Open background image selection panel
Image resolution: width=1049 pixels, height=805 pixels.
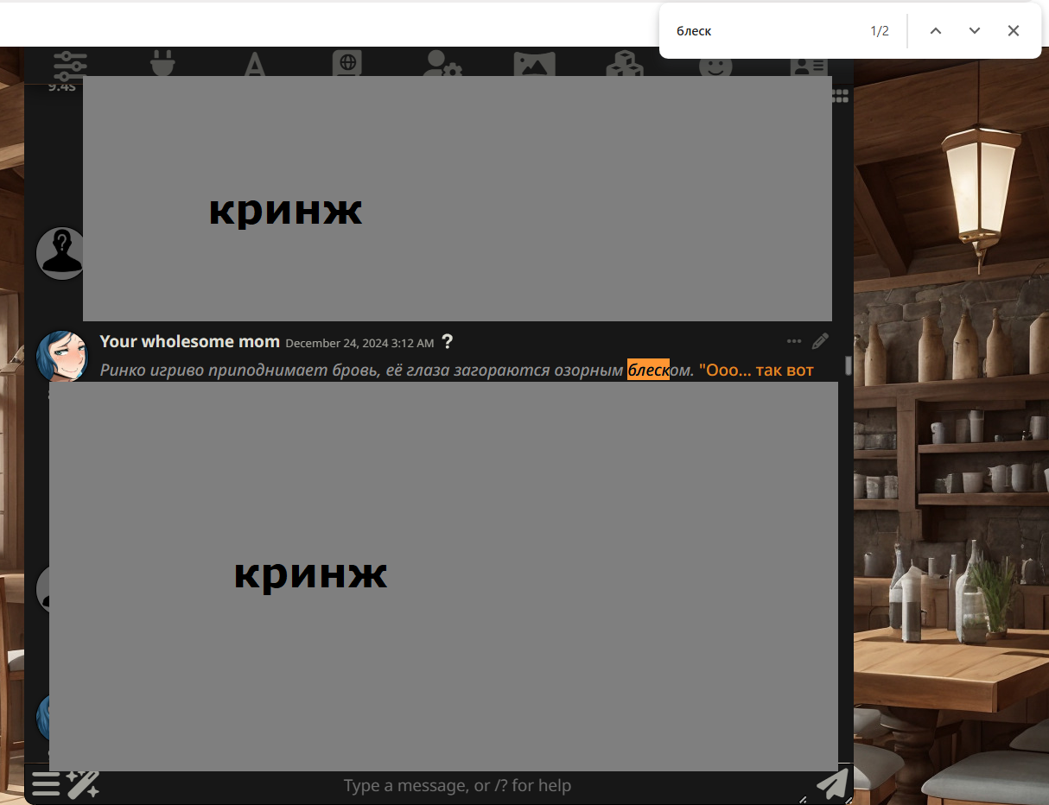click(534, 63)
